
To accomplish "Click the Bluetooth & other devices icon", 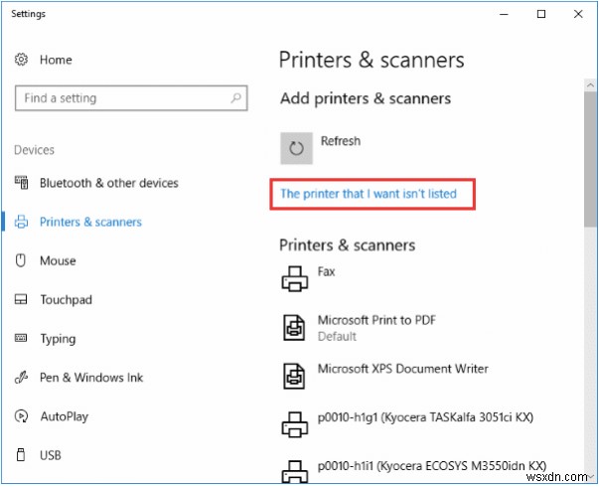I will pos(22,183).
